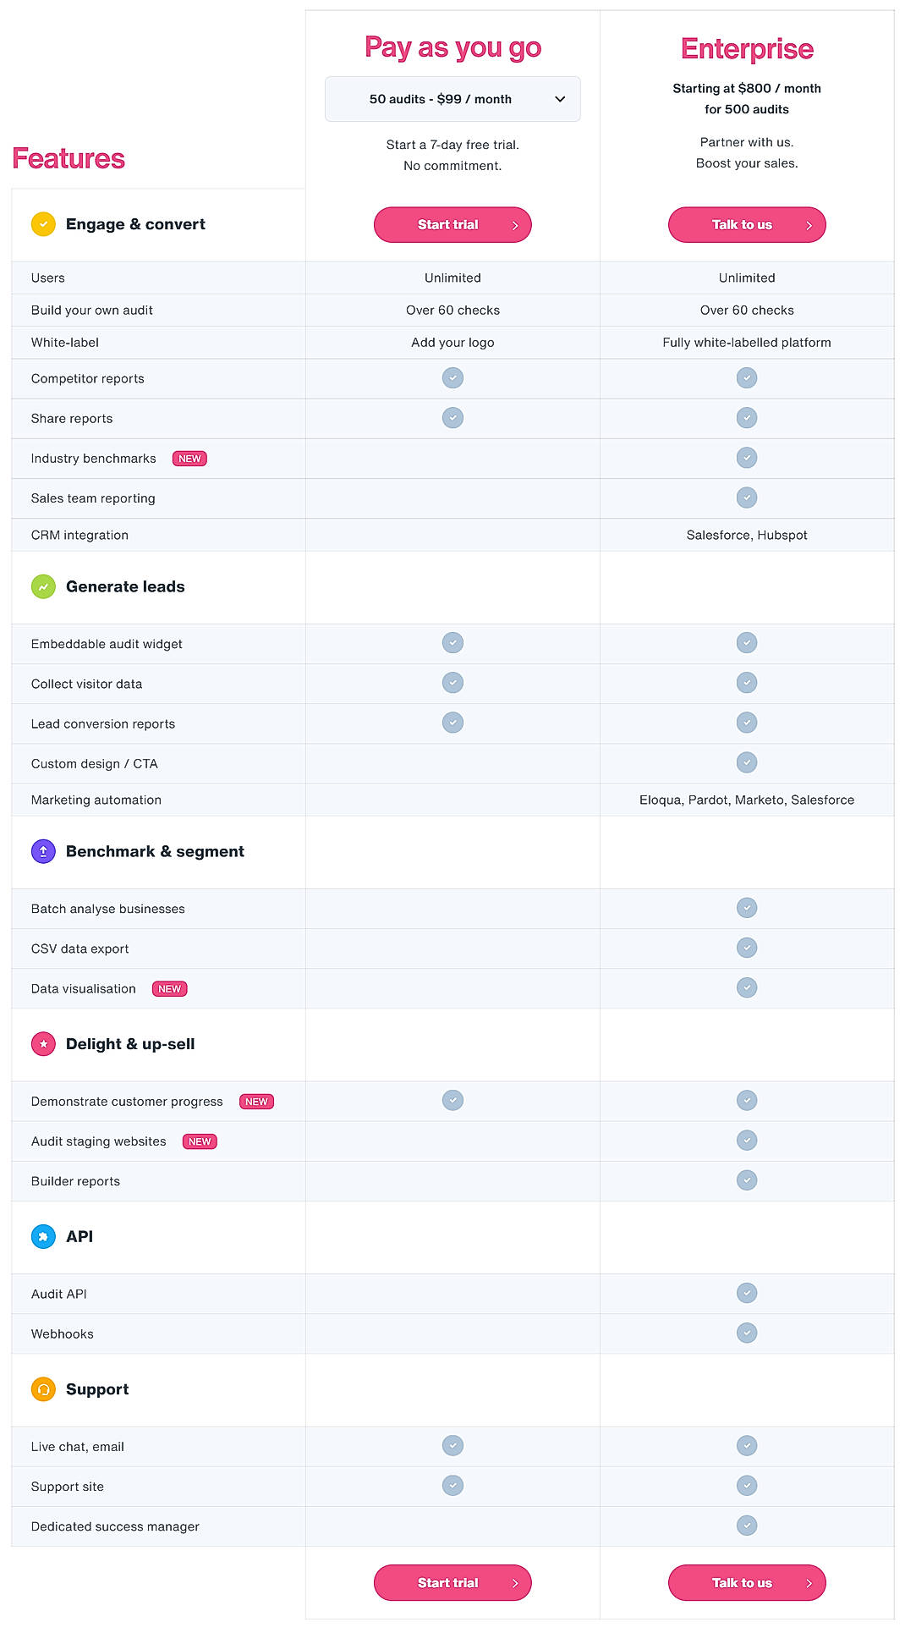
Task: Click the NEW badge beside Industry benchmarks
Action: coord(189,458)
